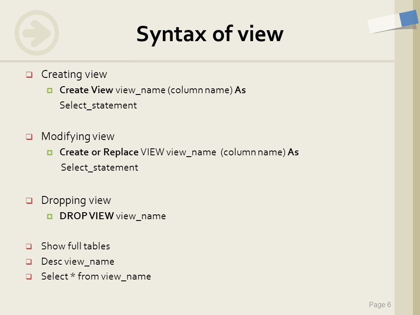The width and height of the screenshot is (420, 315).
Task: Click the green bullet before Create or Replace
Action: pyautogui.click(x=49, y=153)
